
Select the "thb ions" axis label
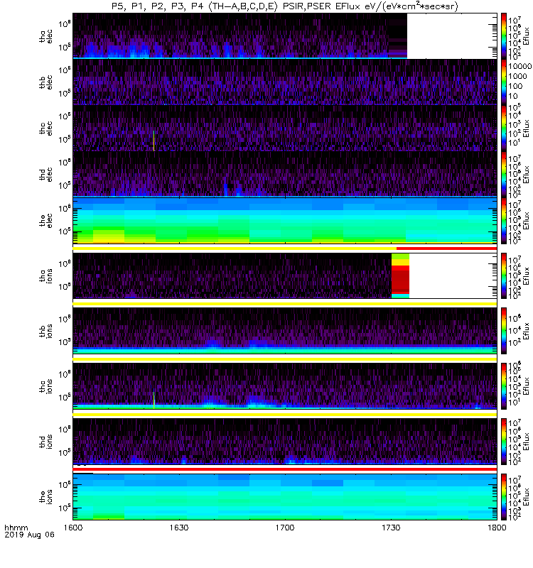pyautogui.click(x=45, y=331)
